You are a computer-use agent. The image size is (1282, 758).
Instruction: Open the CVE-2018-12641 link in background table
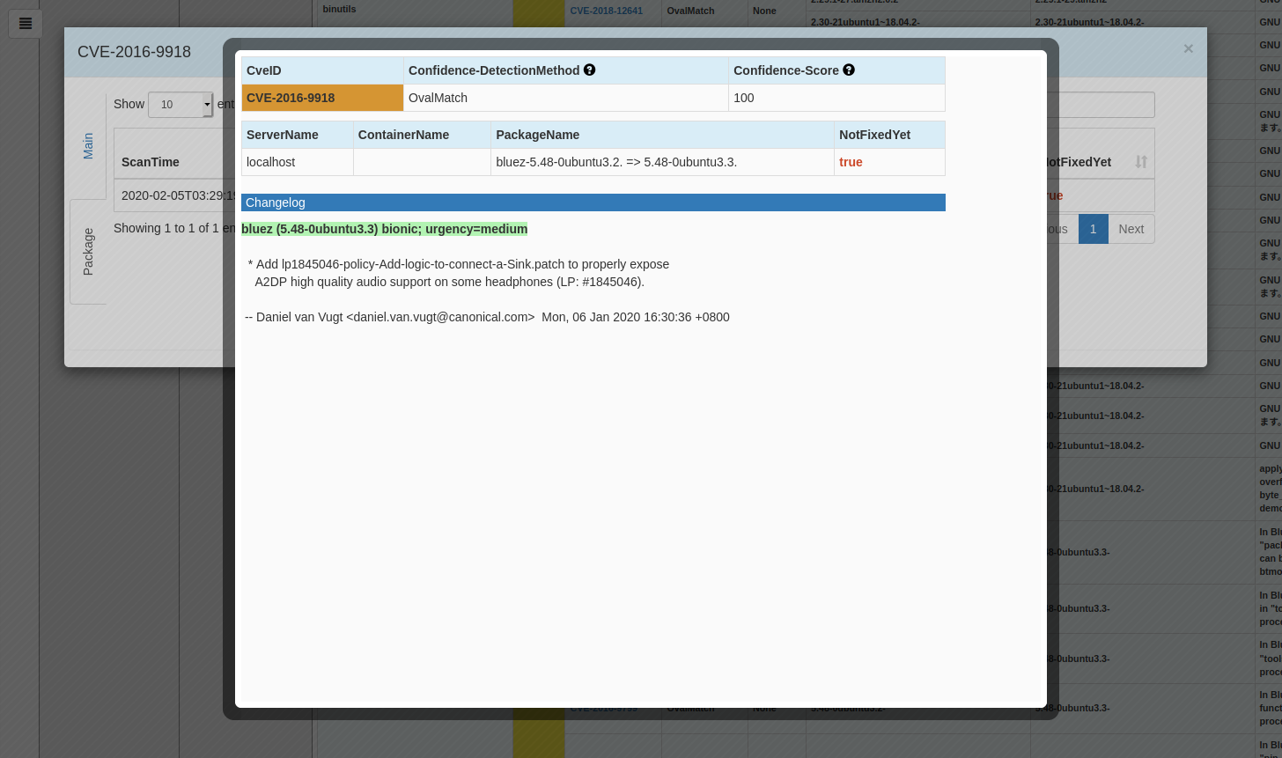[x=606, y=11]
